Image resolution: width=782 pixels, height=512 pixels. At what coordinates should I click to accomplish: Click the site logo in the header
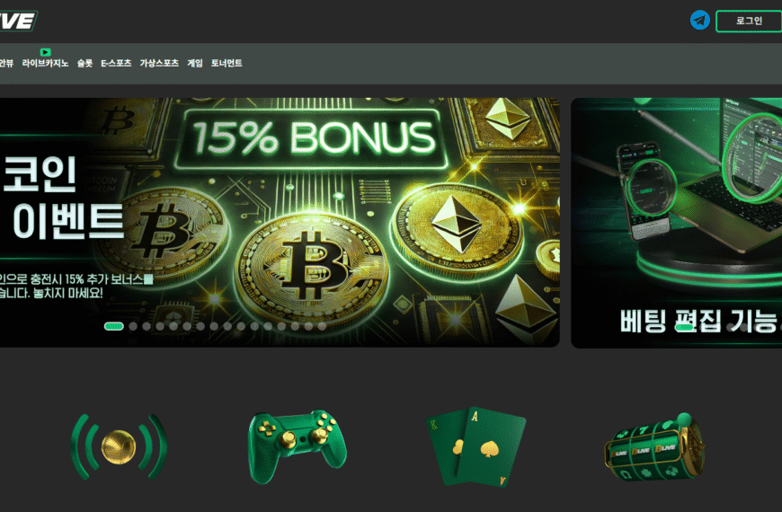tap(18, 21)
